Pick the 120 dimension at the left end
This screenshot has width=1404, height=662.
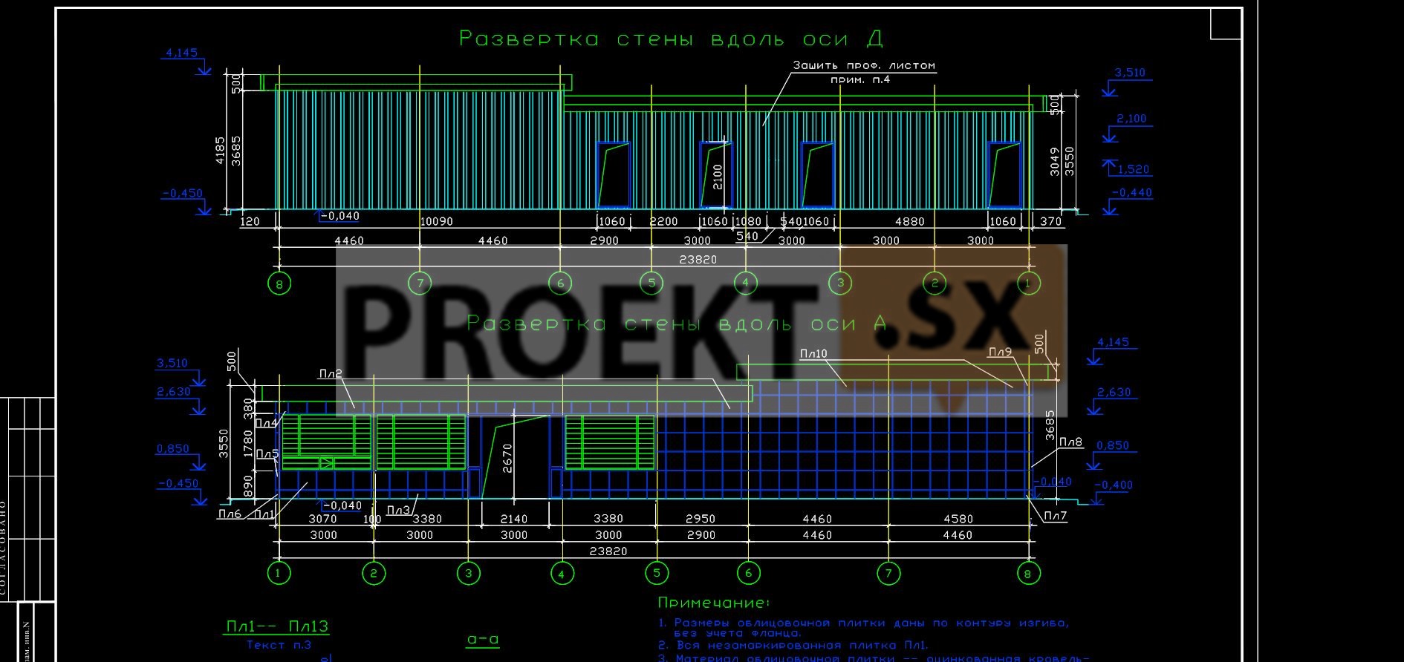250,221
